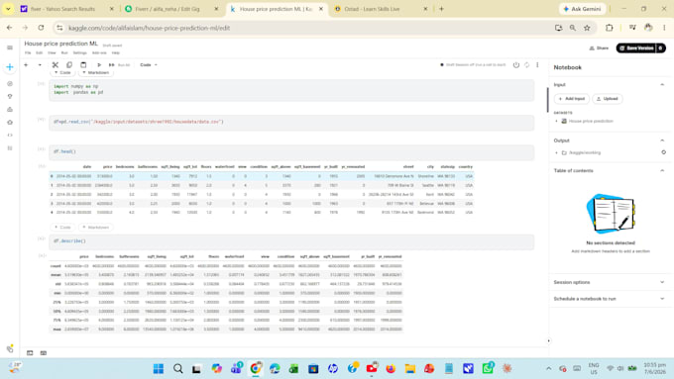674x379 pixels.
Task: Open the Settings menu
Action: coord(80,52)
